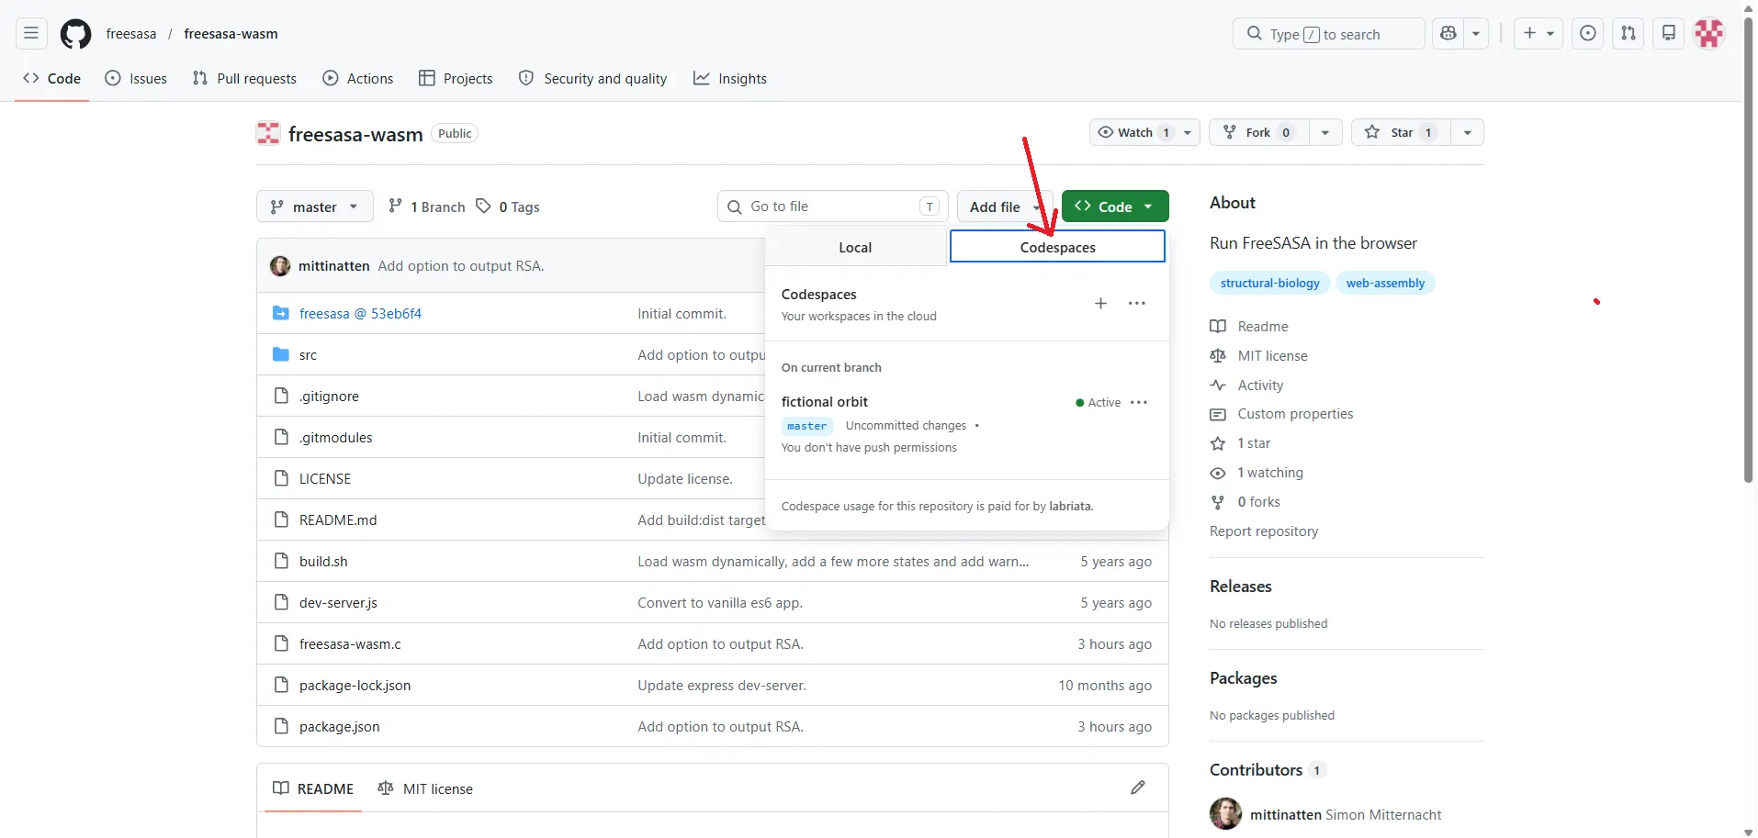Open the GitHub home logo
1758x838 pixels.
[75, 34]
